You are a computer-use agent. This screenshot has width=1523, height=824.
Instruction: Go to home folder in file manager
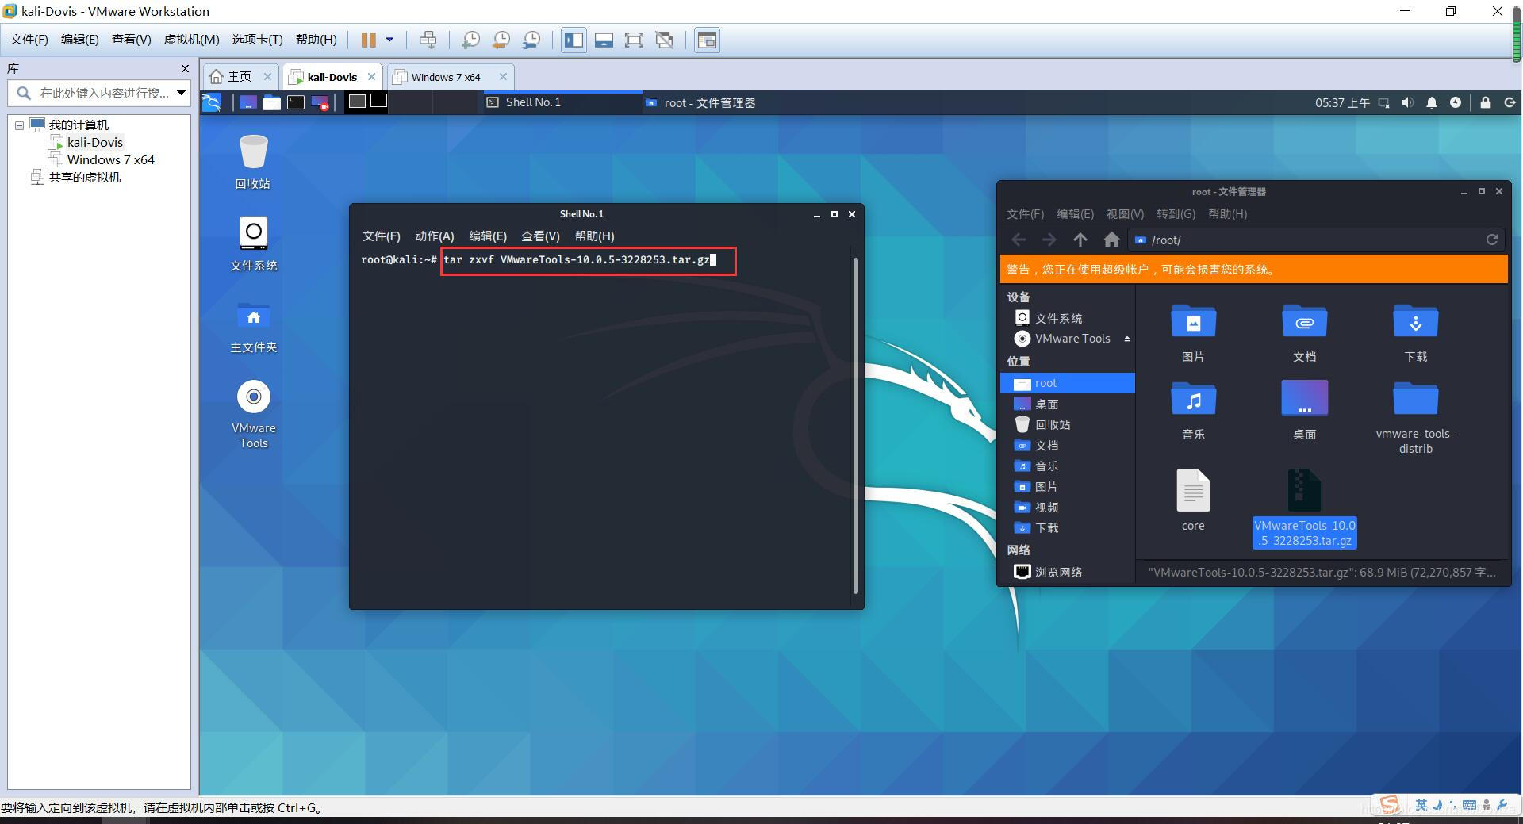pyautogui.click(x=1111, y=240)
